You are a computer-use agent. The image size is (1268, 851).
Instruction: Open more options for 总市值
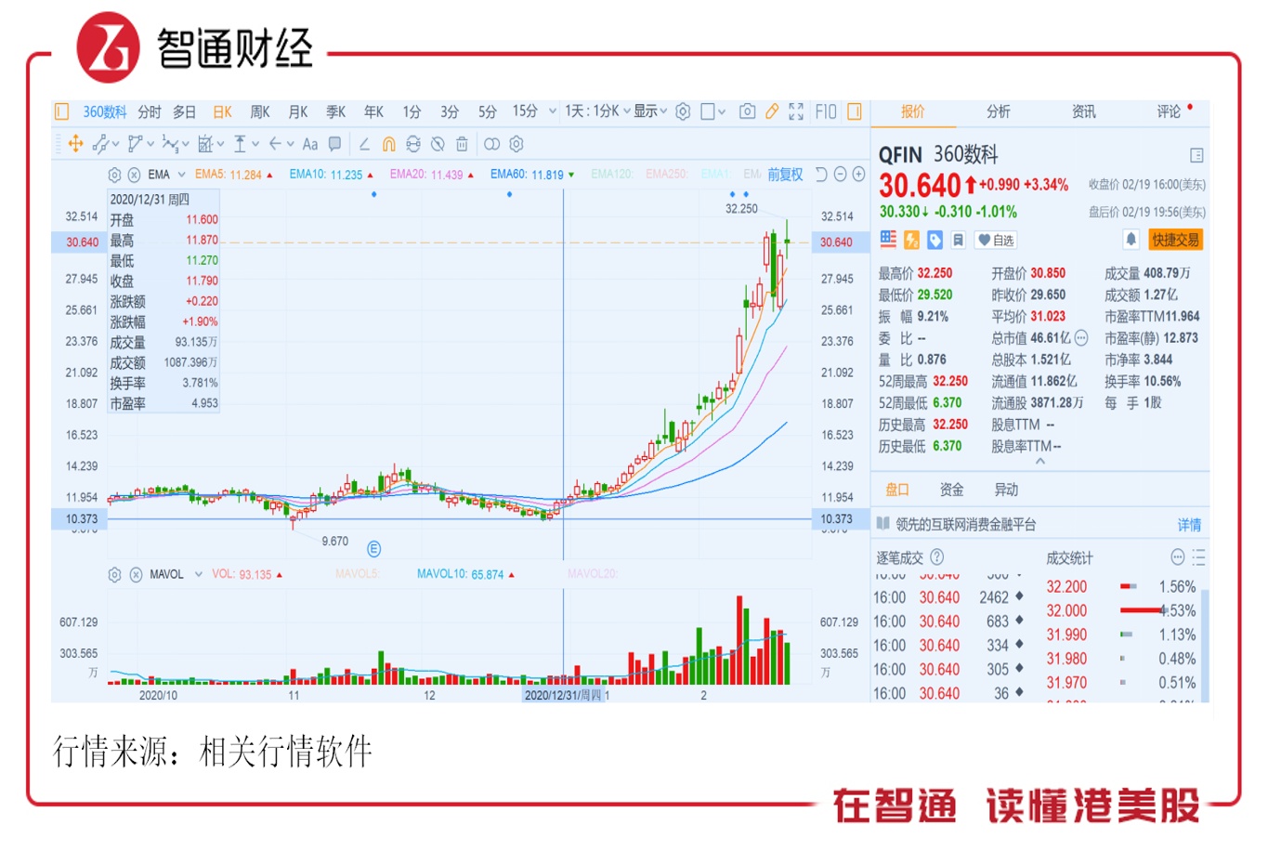tap(1081, 338)
